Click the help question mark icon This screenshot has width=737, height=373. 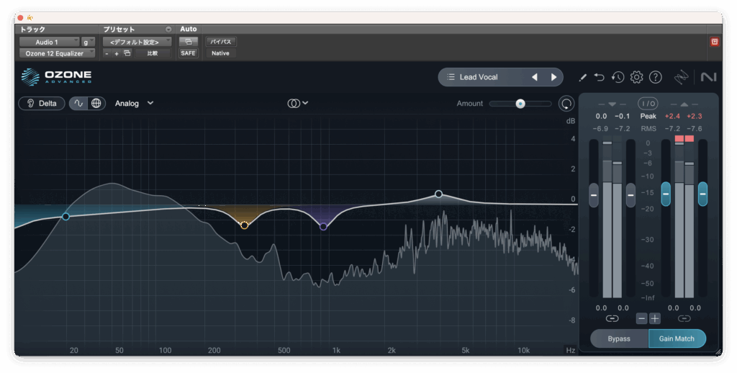coord(655,77)
